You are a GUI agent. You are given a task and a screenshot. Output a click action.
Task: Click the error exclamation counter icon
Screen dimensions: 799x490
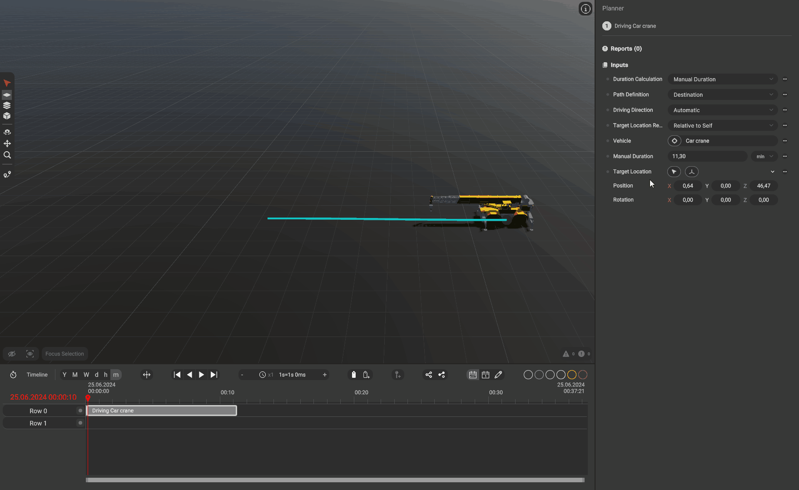tap(581, 354)
